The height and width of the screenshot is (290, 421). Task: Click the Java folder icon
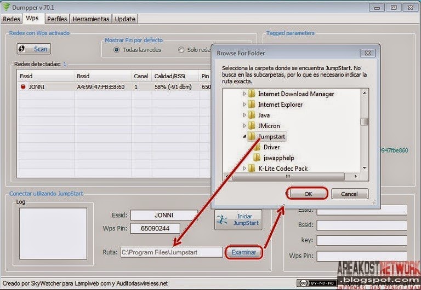(252, 115)
